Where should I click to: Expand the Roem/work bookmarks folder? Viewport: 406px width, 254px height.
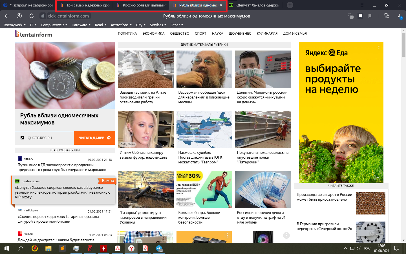point(15,25)
